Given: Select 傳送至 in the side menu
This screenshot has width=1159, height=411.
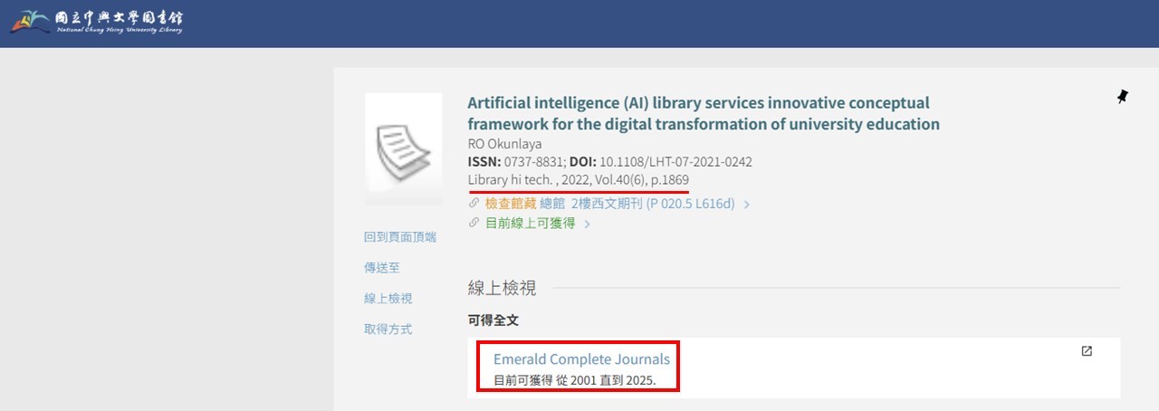Looking at the screenshot, I should [382, 268].
